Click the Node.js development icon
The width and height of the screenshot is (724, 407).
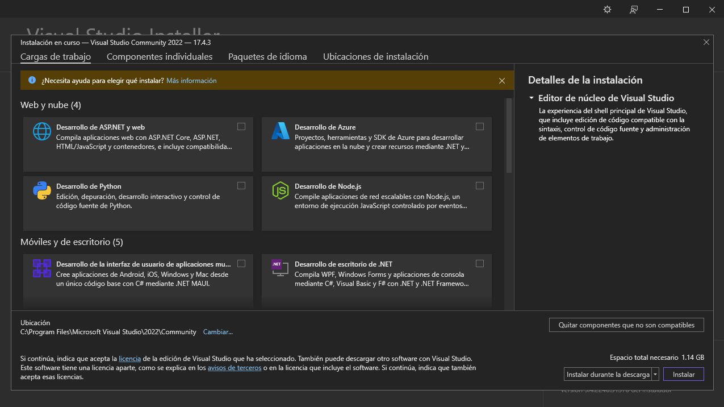(281, 190)
